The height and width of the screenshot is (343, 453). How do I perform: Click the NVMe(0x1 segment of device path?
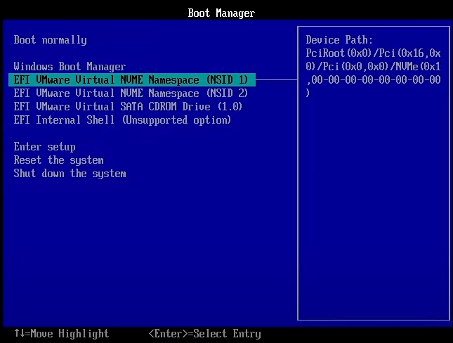(x=418, y=67)
